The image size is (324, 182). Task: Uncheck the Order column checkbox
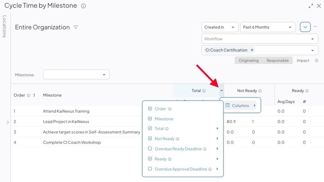coord(150,109)
